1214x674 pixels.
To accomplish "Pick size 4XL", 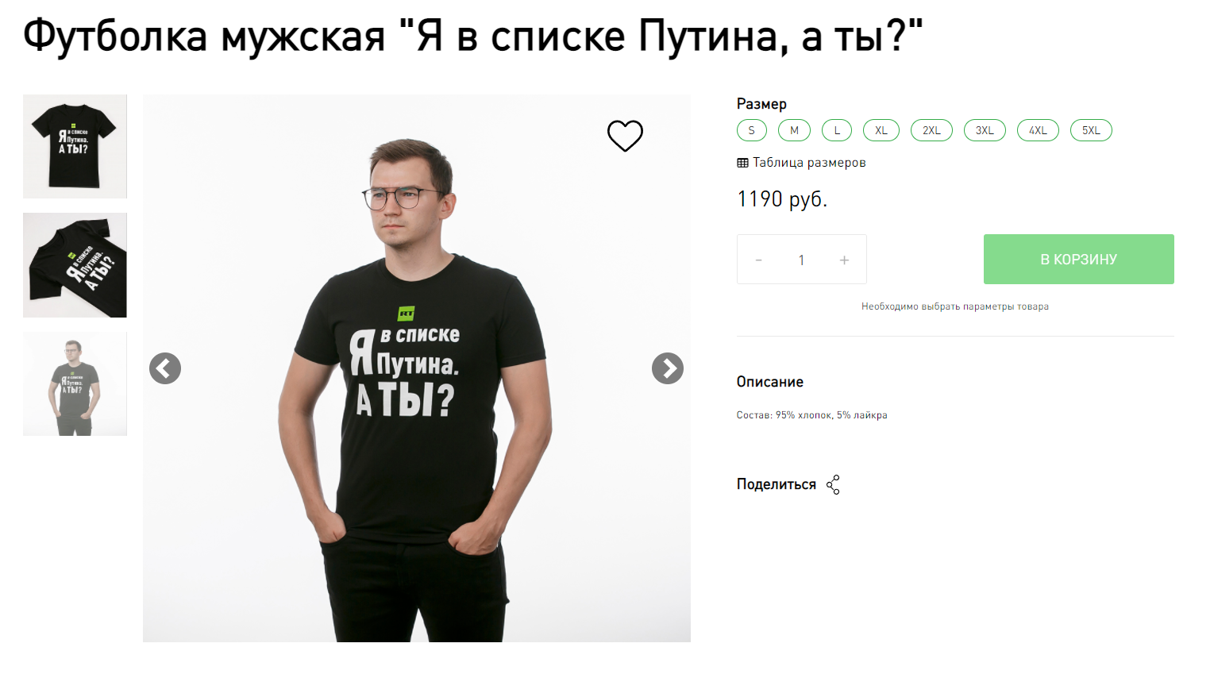I will [x=1038, y=130].
